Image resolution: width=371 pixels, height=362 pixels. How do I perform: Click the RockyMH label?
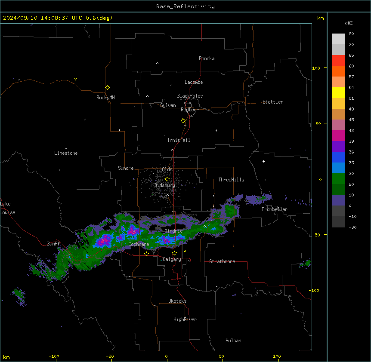coord(105,98)
